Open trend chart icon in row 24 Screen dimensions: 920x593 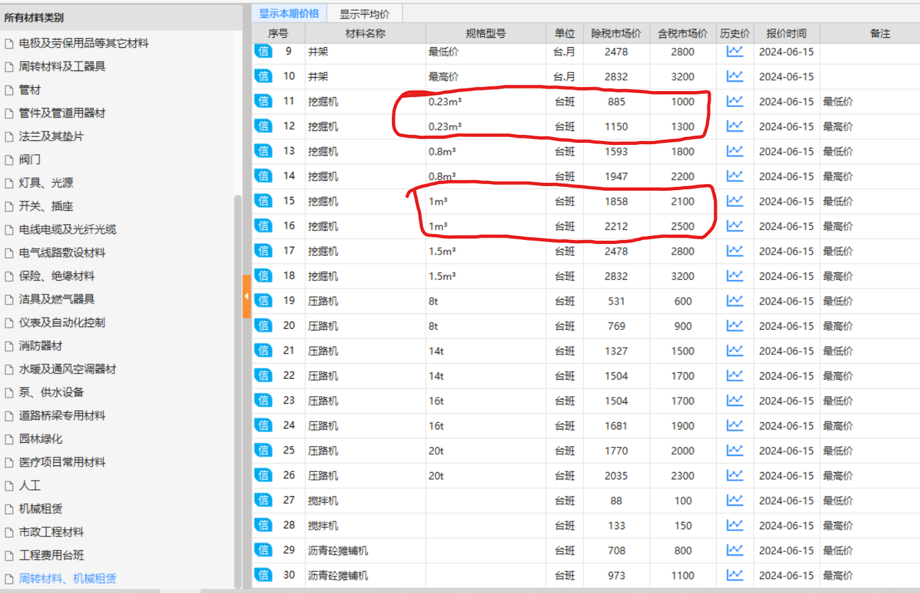tap(735, 425)
